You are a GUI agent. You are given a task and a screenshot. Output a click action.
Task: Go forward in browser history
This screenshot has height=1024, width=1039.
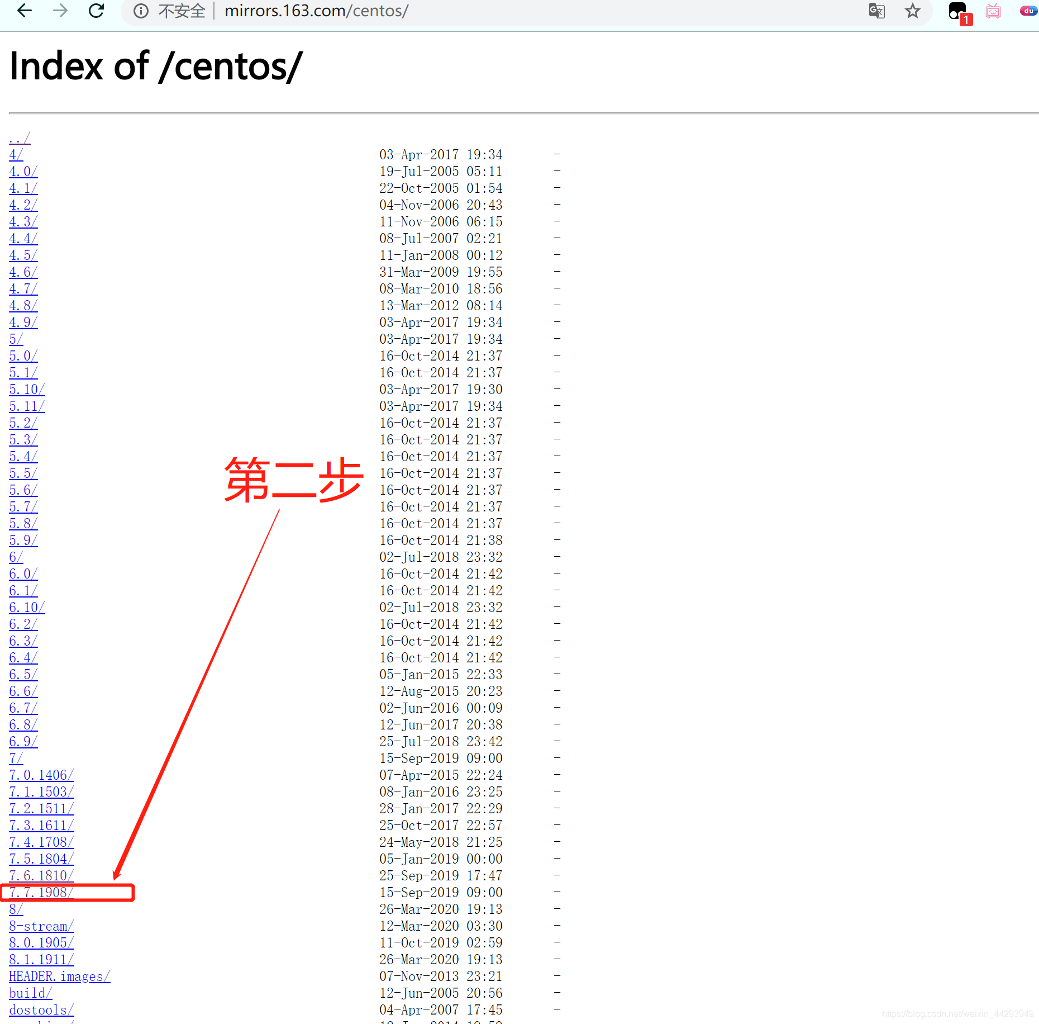click(x=60, y=11)
